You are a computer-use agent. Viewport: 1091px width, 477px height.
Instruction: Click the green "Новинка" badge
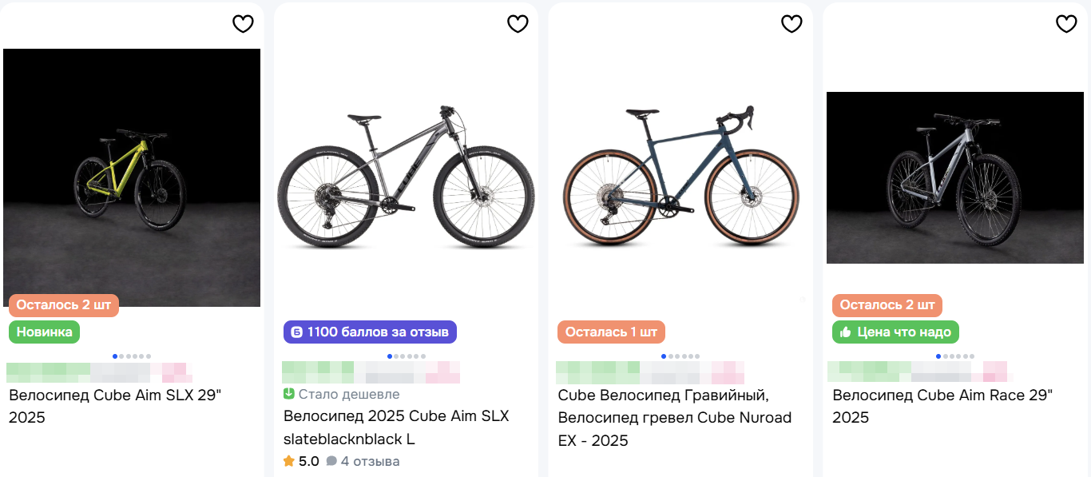click(44, 332)
